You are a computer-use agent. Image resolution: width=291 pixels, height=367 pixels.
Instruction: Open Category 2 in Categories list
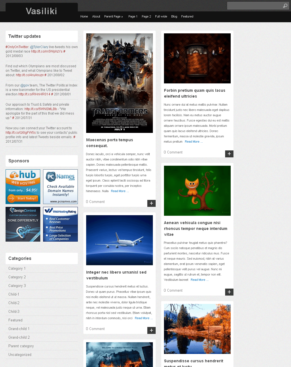(x=17, y=277)
